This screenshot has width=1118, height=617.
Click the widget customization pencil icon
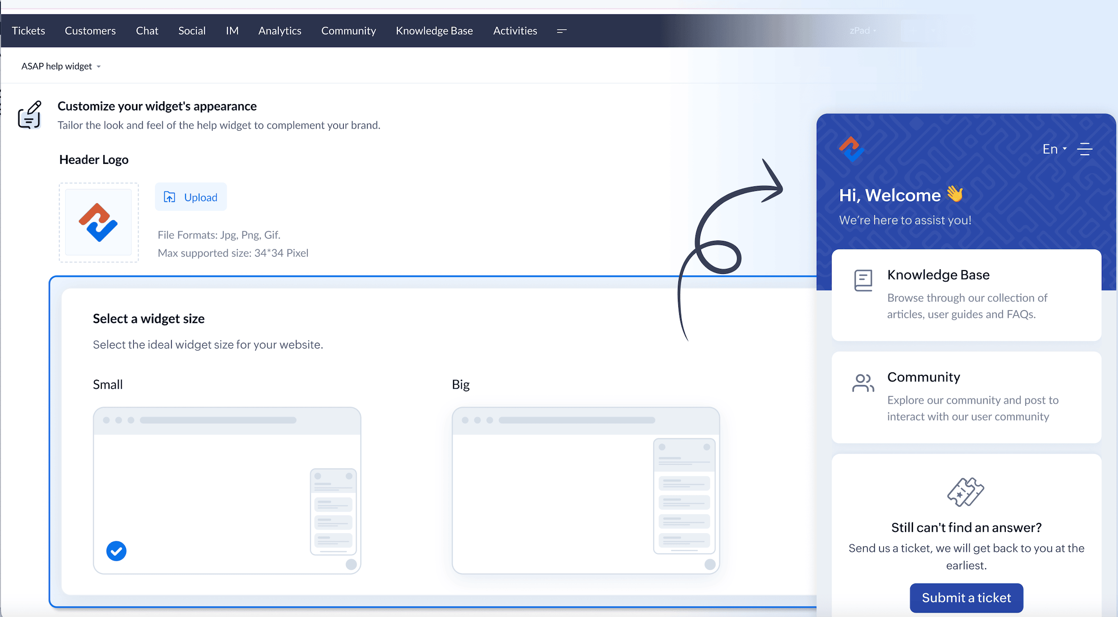[x=30, y=115]
